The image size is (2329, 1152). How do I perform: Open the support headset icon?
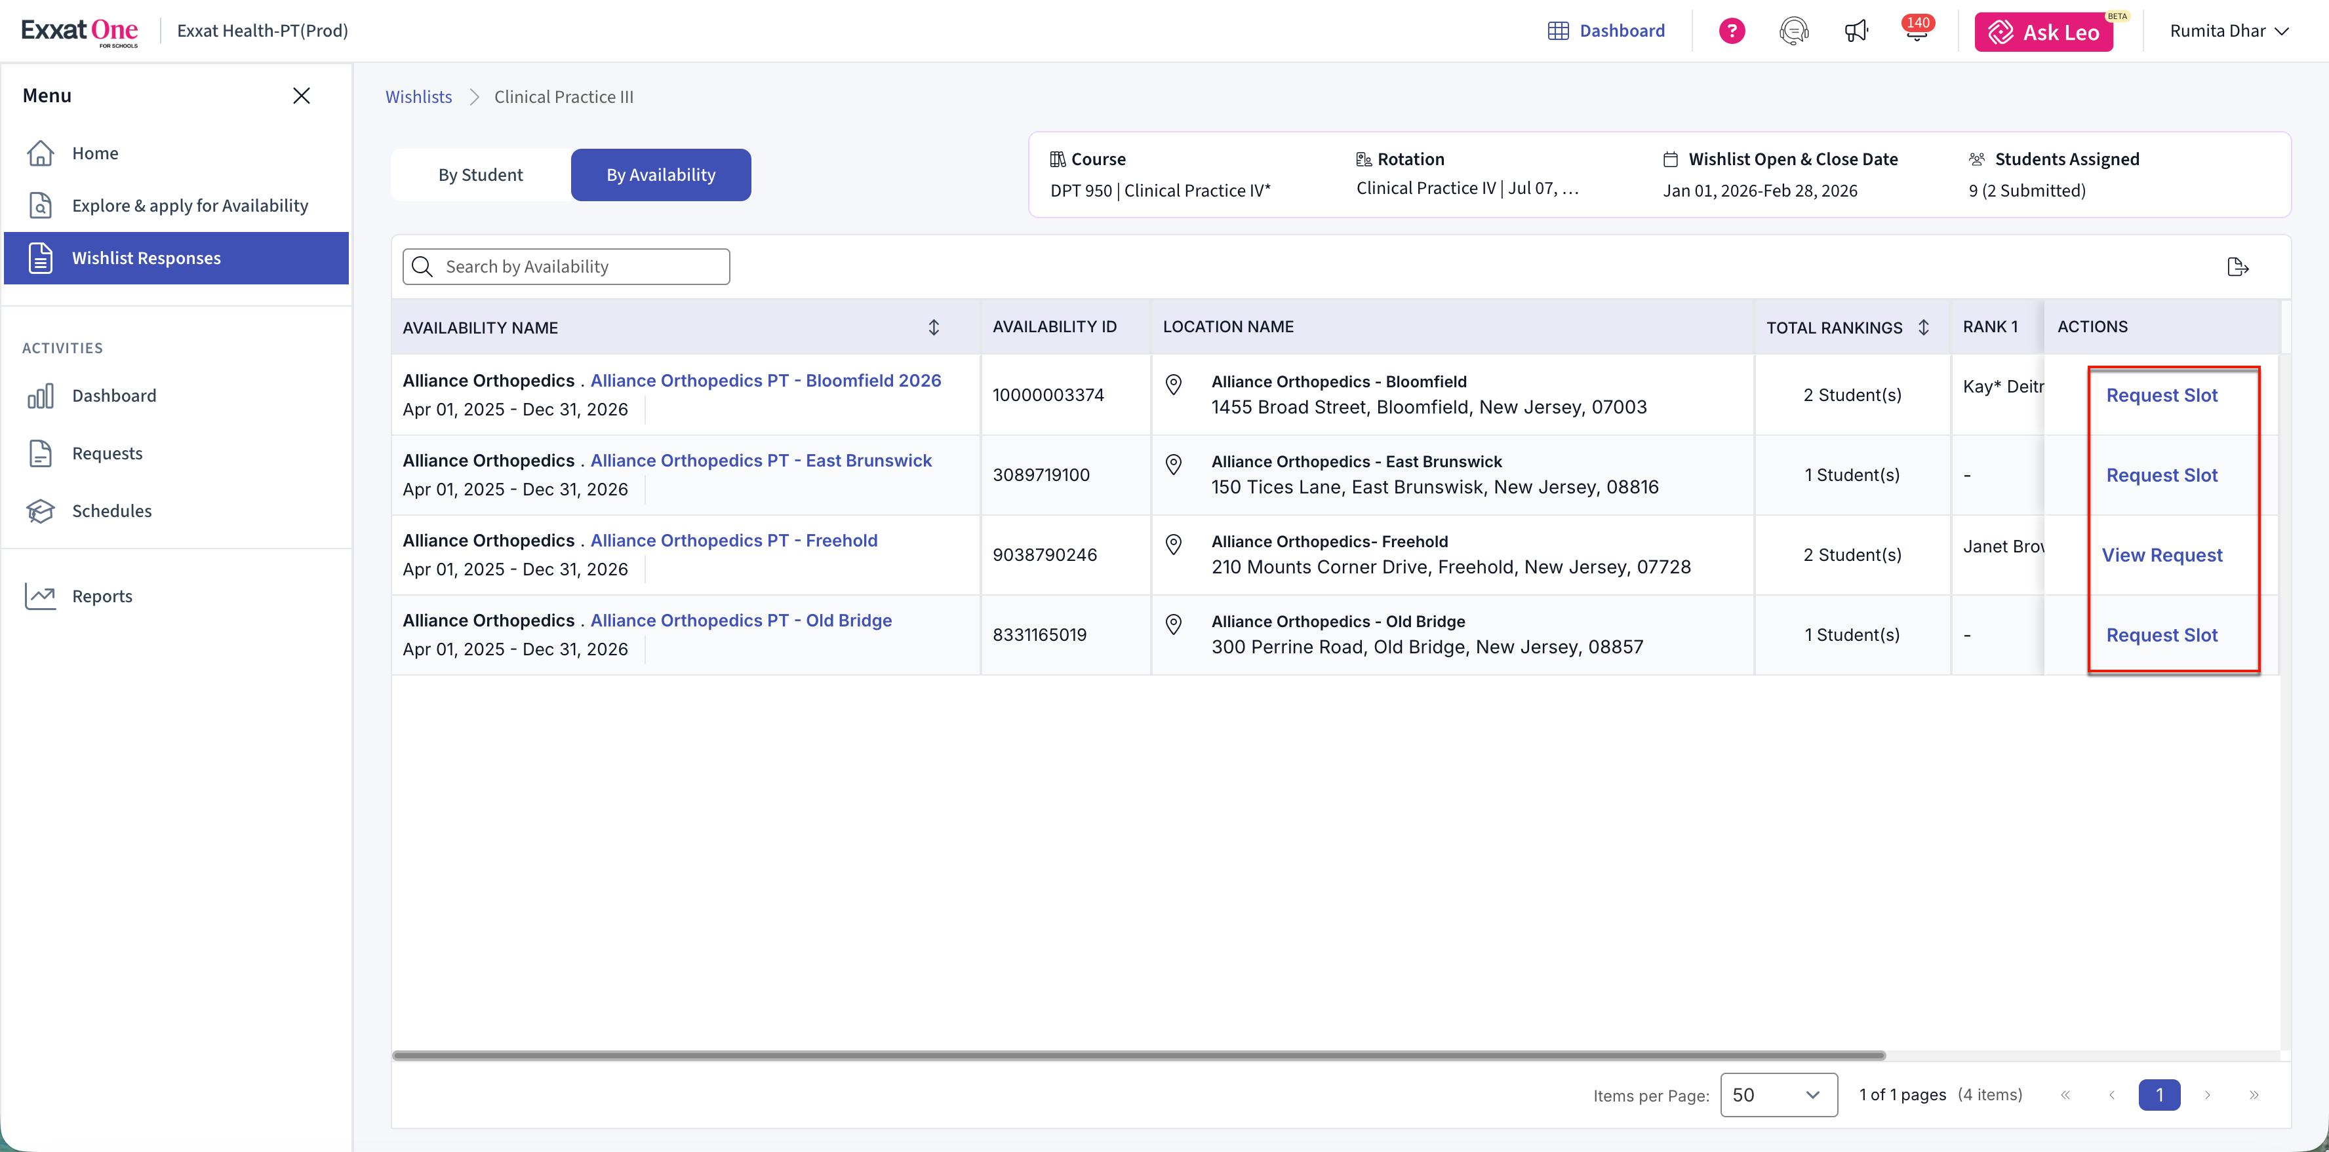point(1793,31)
